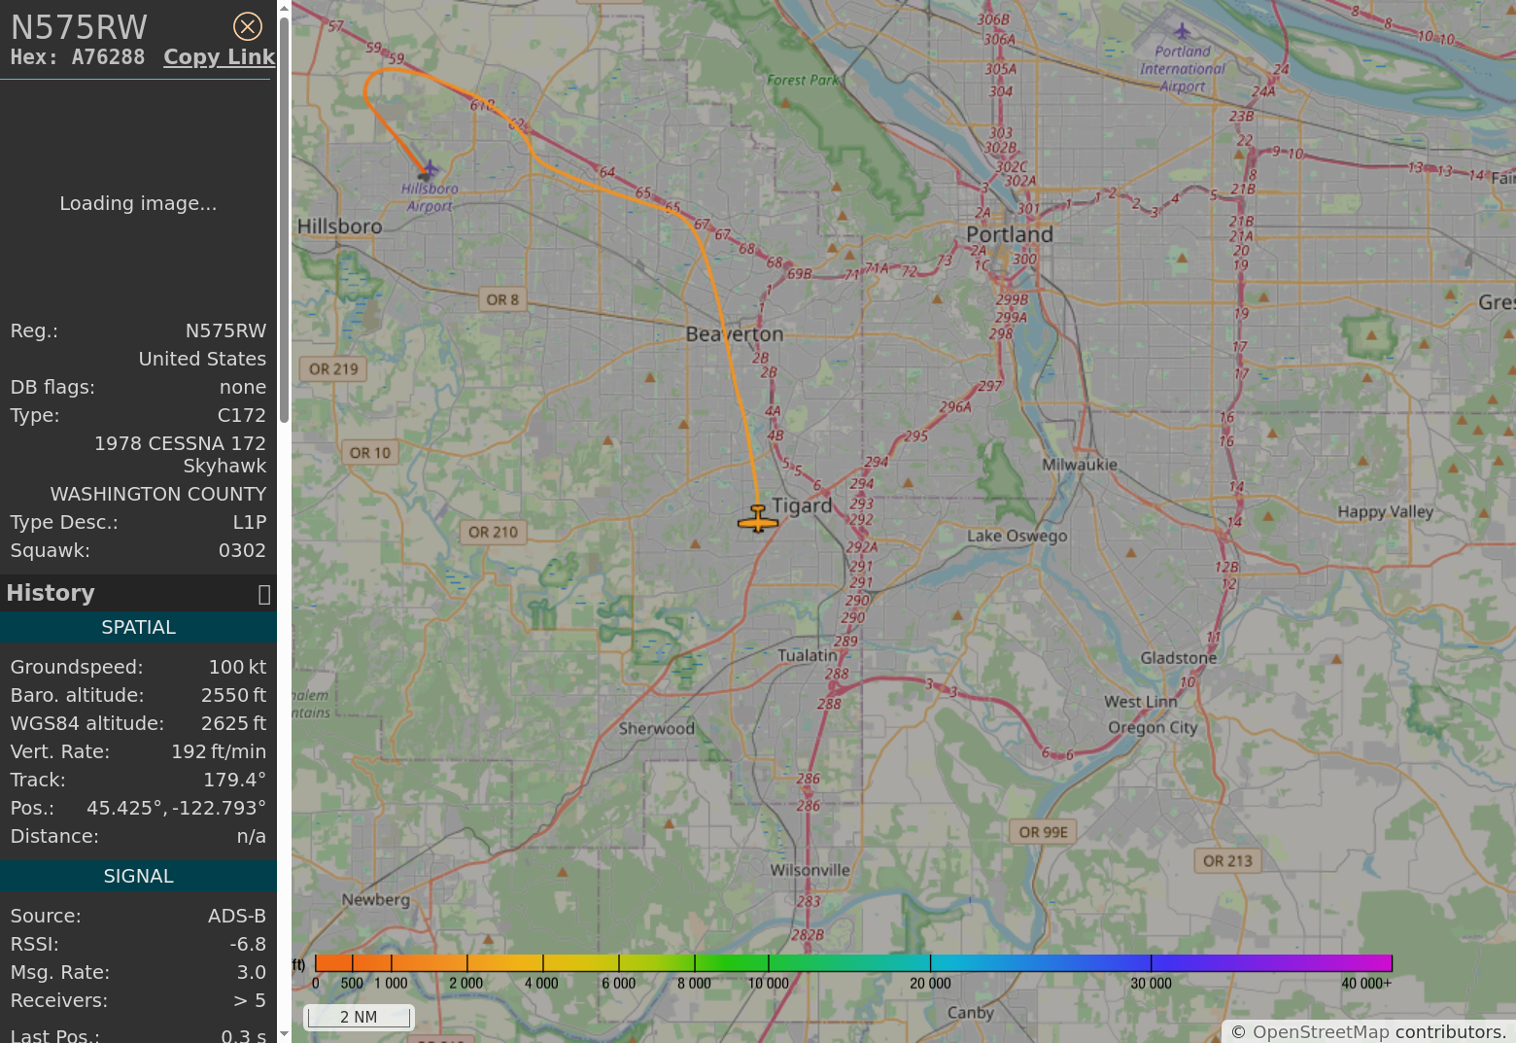Click the OR 213 highway shield
1516x1043 pixels.
tap(1227, 861)
